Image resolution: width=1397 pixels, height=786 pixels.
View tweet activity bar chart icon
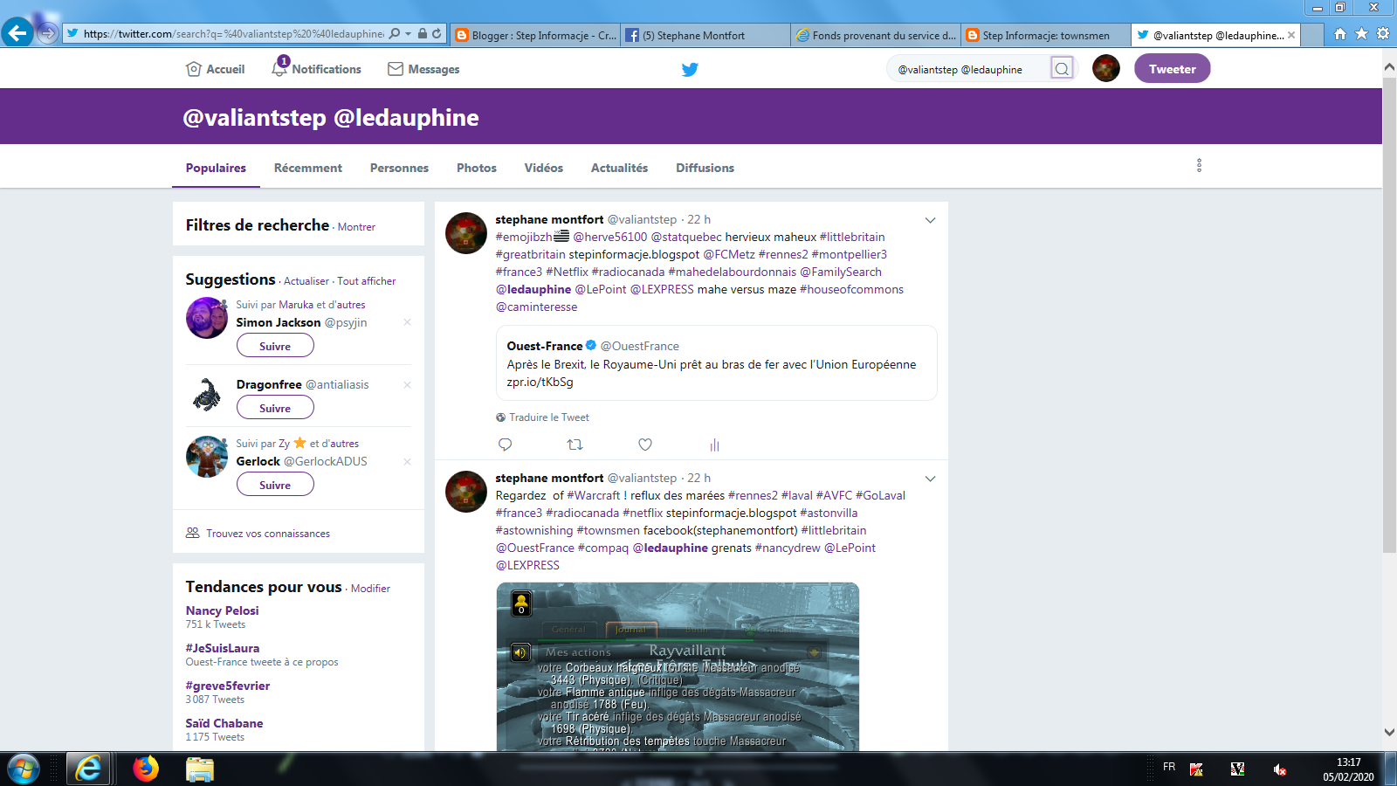click(x=714, y=445)
